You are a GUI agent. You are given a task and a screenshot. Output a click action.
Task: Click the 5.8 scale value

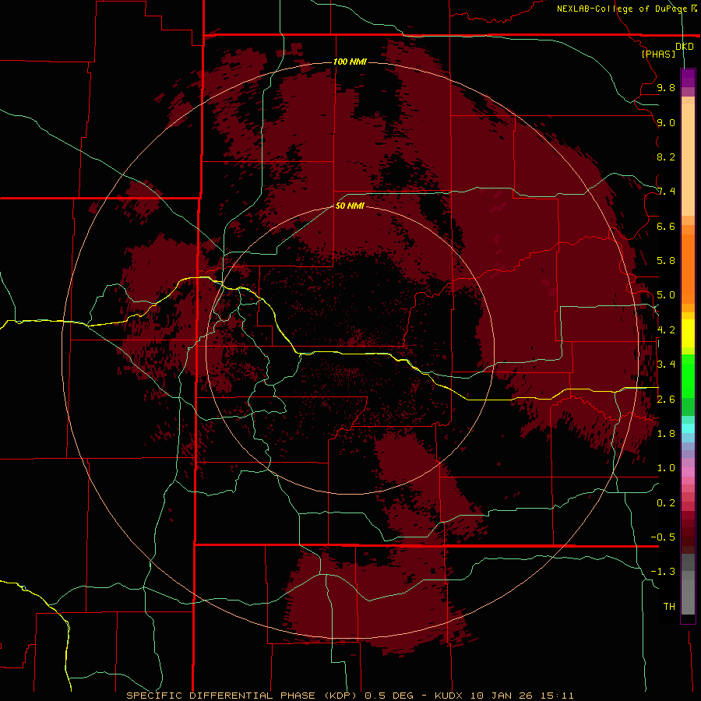(666, 260)
